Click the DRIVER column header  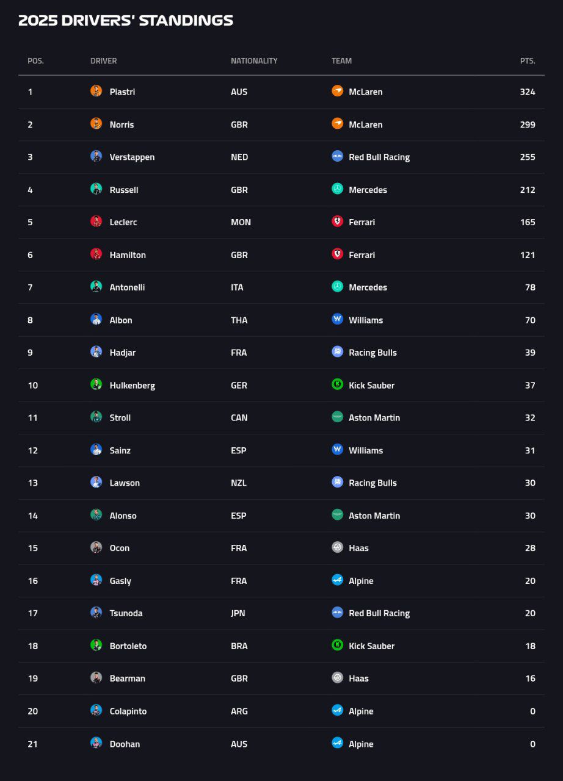(103, 61)
